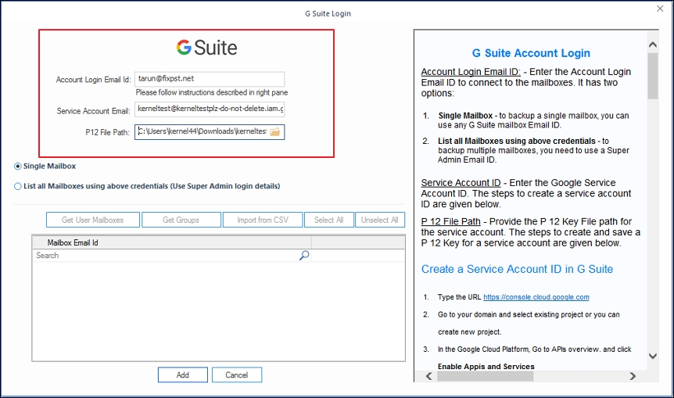Click the Unselect All button
674x398 pixels.
(380, 220)
